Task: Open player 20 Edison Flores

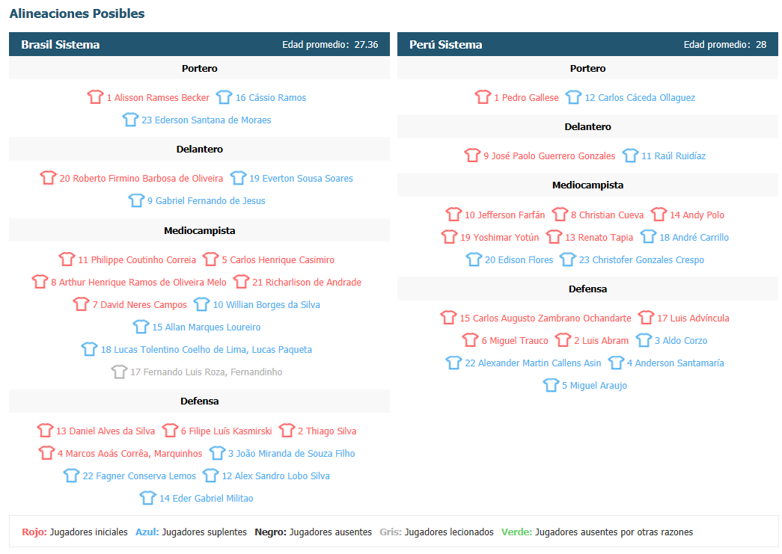Action: pos(519,260)
